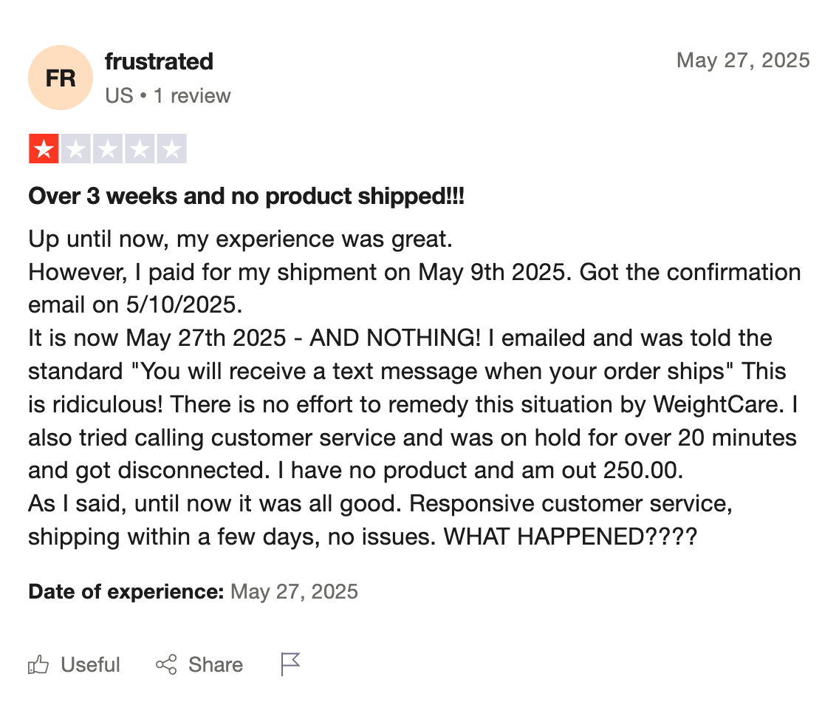Viewport: 839px width, 705px height.
Task: Click the Share label text
Action: (x=216, y=664)
